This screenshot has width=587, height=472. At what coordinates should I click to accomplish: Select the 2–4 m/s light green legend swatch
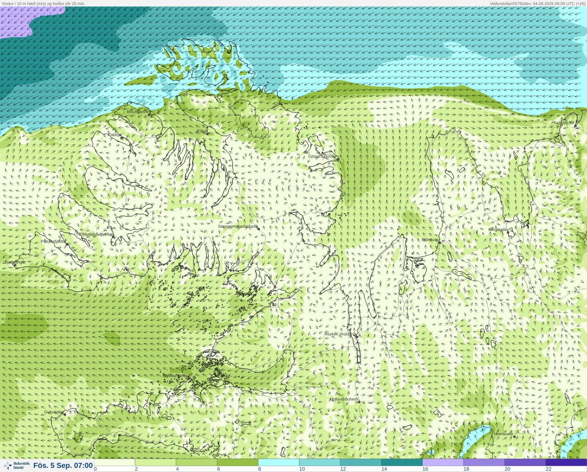(155, 462)
